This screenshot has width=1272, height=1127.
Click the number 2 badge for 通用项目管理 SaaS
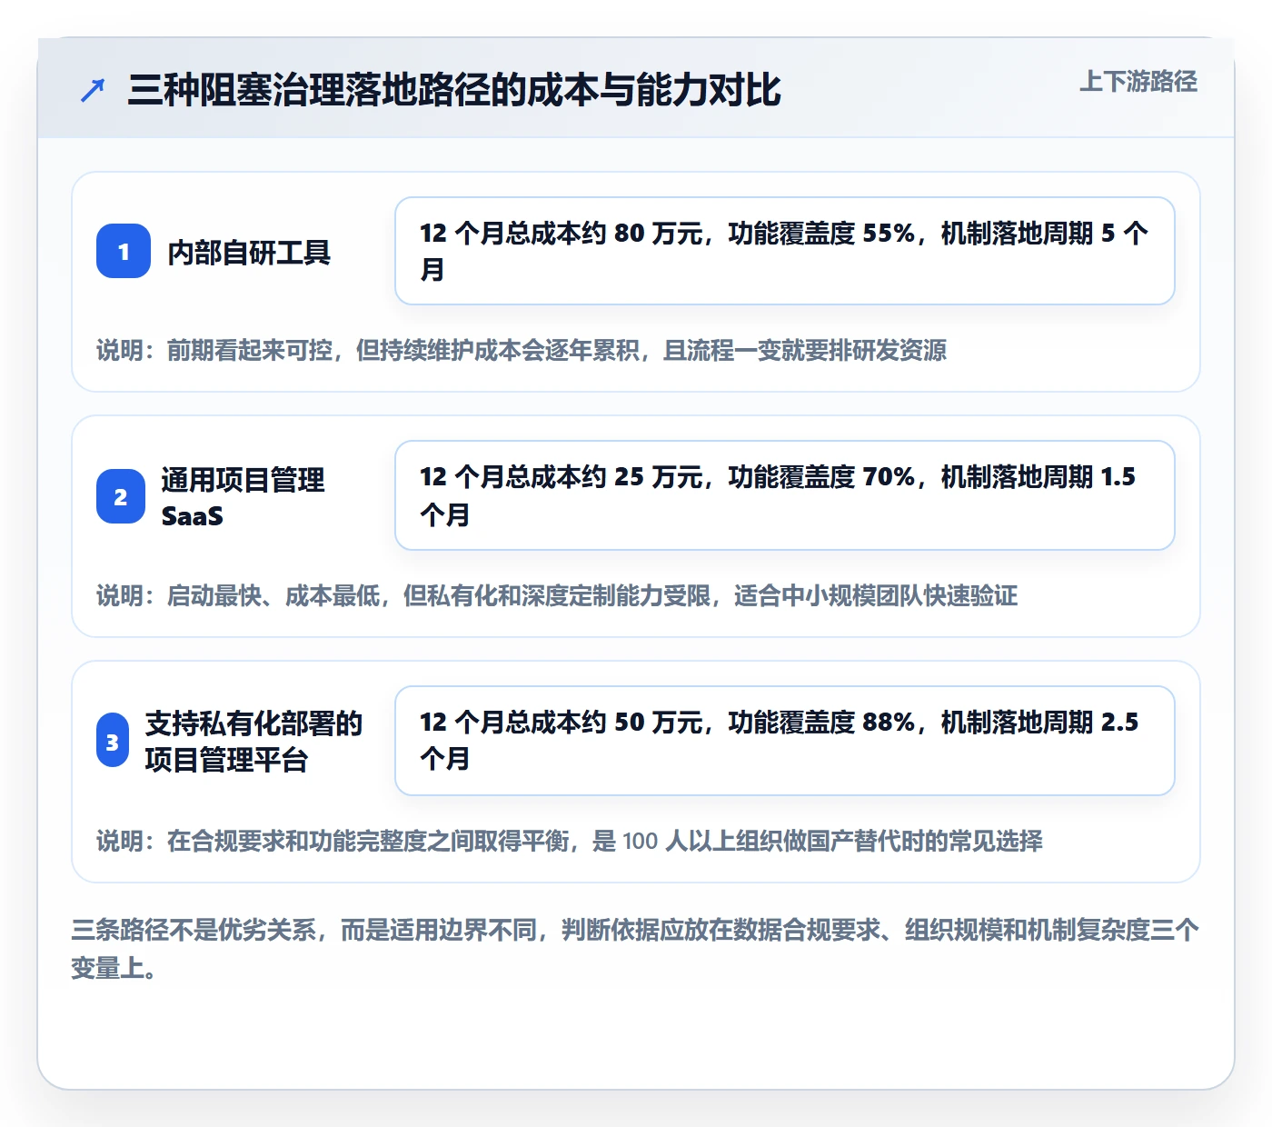pos(121,496)
